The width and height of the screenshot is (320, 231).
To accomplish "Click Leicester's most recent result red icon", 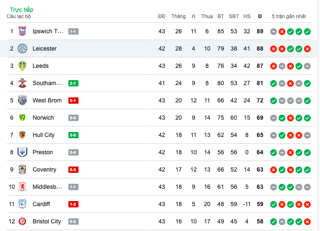I will coord(307,49).
